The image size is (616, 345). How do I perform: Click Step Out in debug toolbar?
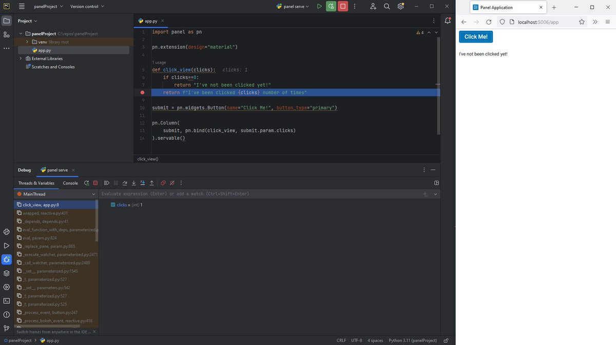(151, 183)
